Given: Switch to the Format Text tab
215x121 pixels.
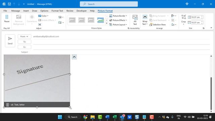Looking at the screenshot, I should click(x=57, y=11).
